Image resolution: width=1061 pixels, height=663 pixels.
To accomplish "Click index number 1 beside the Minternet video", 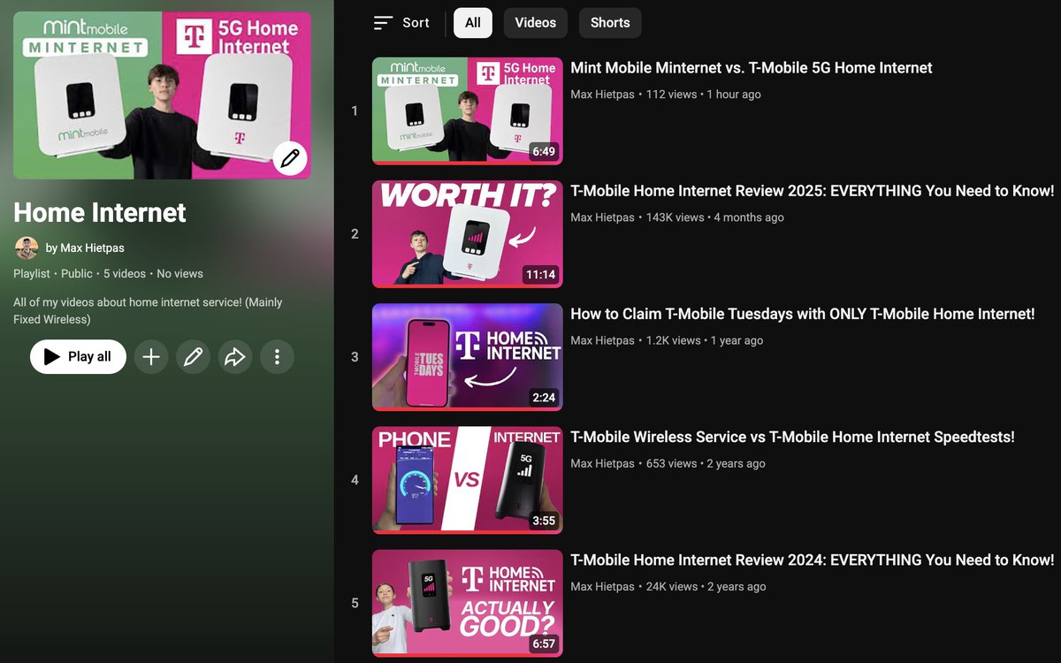I will tap(355, 111).
